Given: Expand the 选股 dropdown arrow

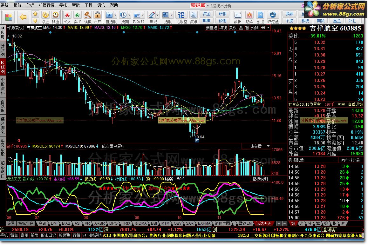Looking at the screenshot, I should 172,15.
